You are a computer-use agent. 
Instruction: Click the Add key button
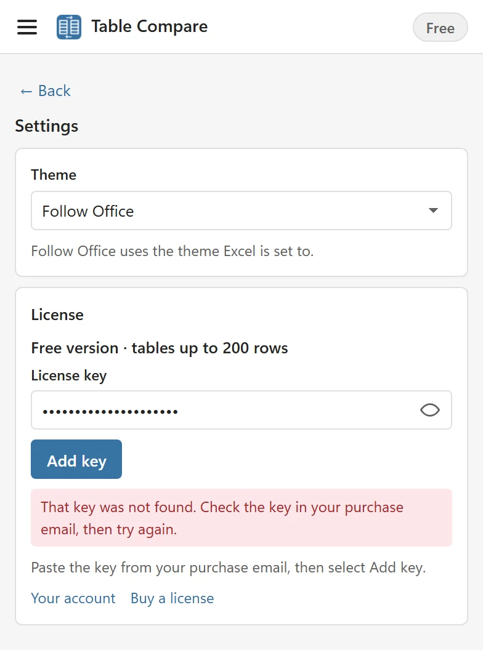pyautogui.click(x=76, y=459)
